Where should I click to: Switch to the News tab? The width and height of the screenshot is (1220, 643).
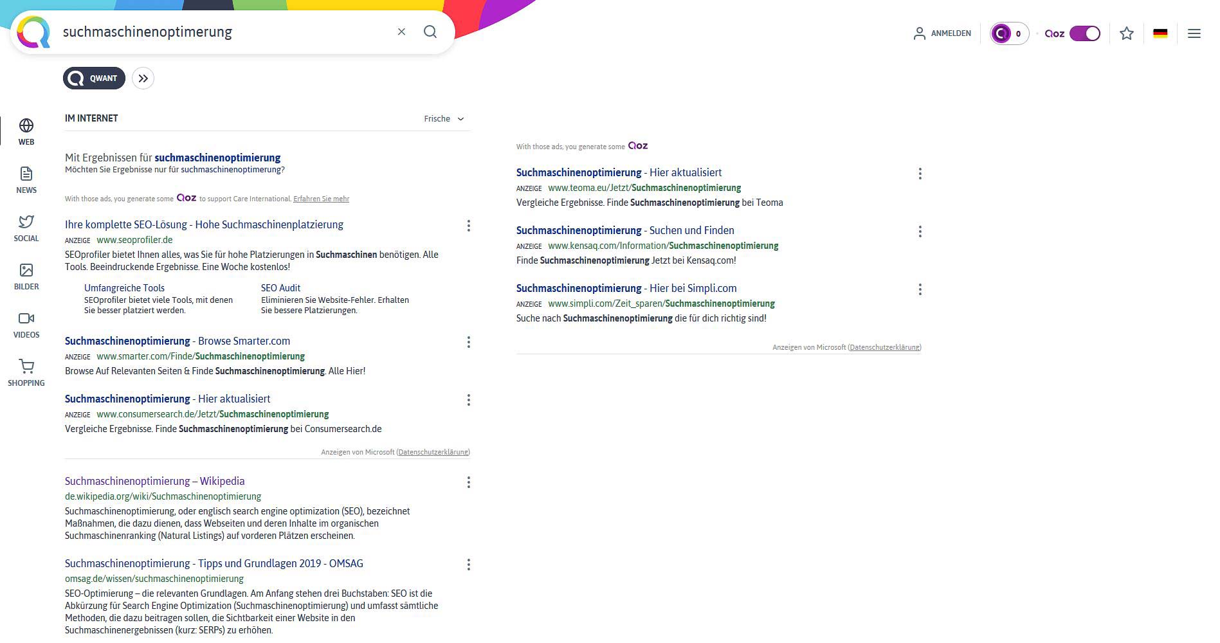coord(26,180)
